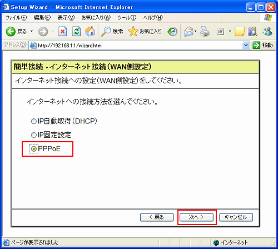Viewport: 278px width, 249px height.
Task: Click the Refresh page icon
Action: click(x=76, y=31)
